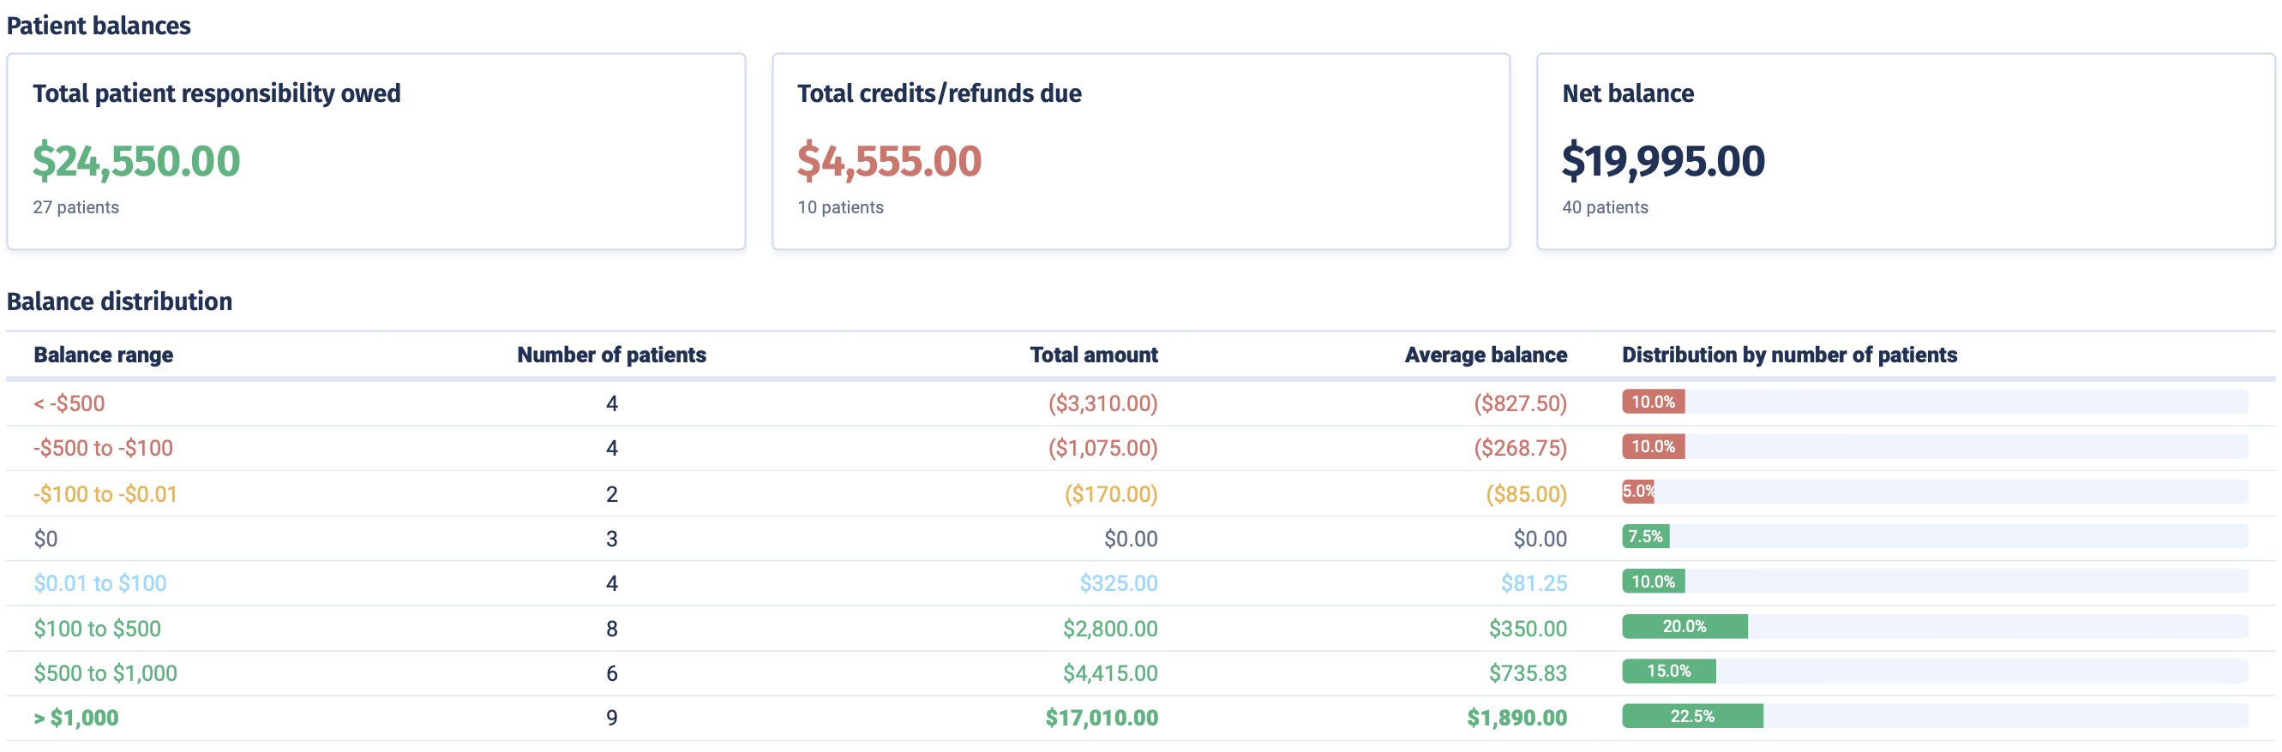Click the $2,800.00 total amount cell
This screenshot has height=752, width=2282.
[1111, 628]
